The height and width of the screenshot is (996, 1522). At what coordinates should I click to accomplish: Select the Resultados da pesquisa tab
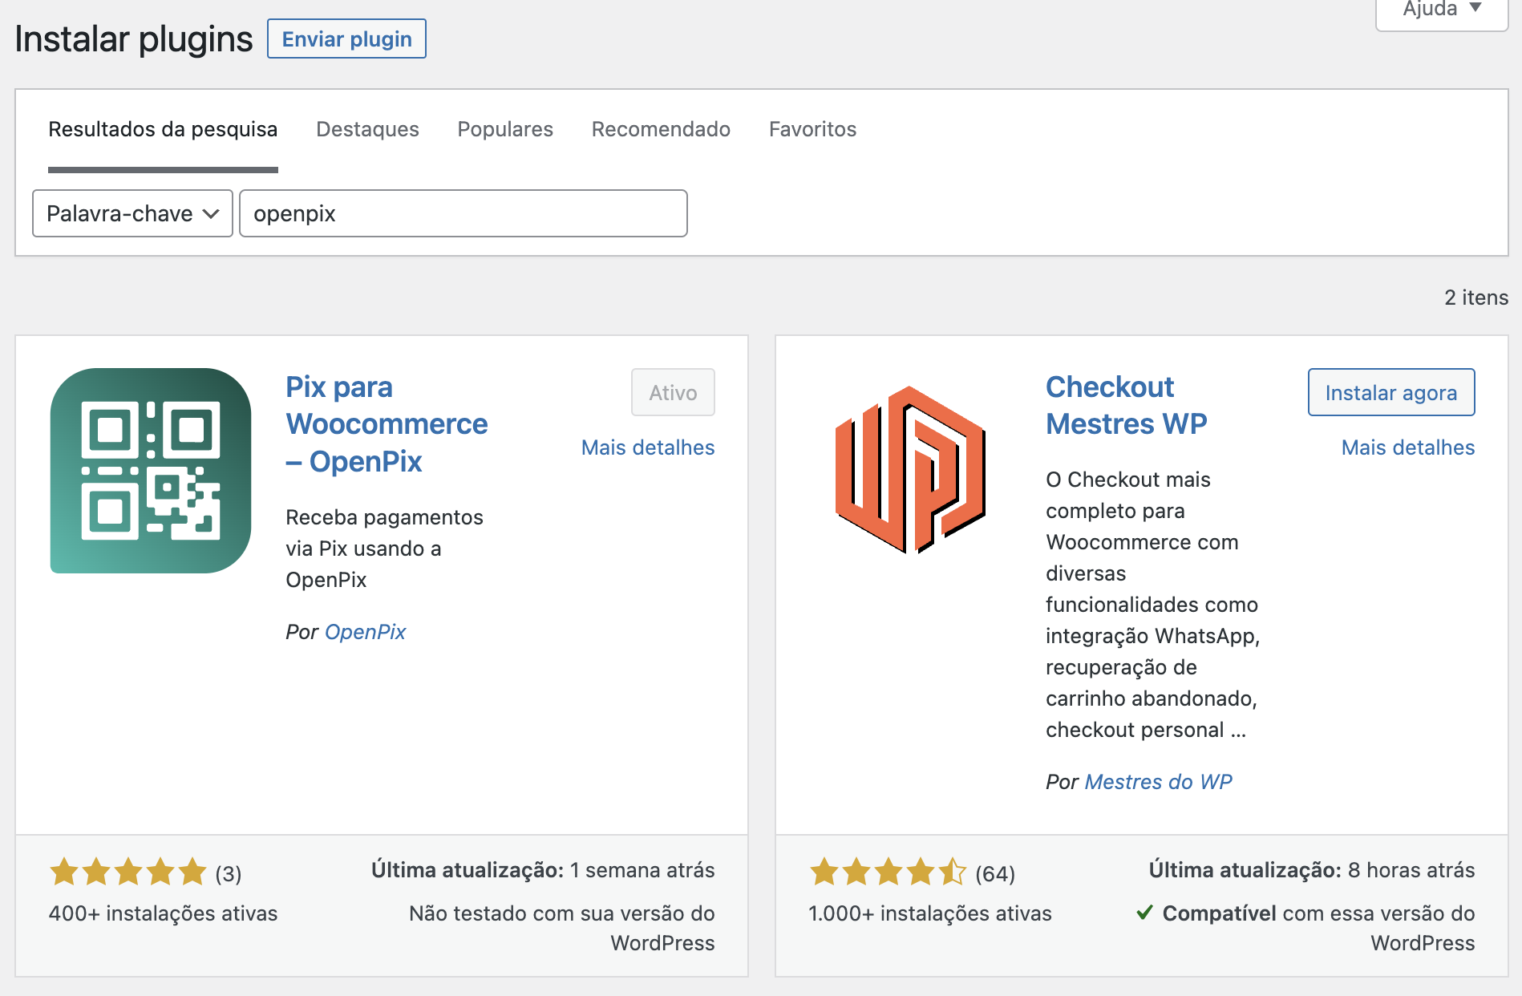click(163, 129)
